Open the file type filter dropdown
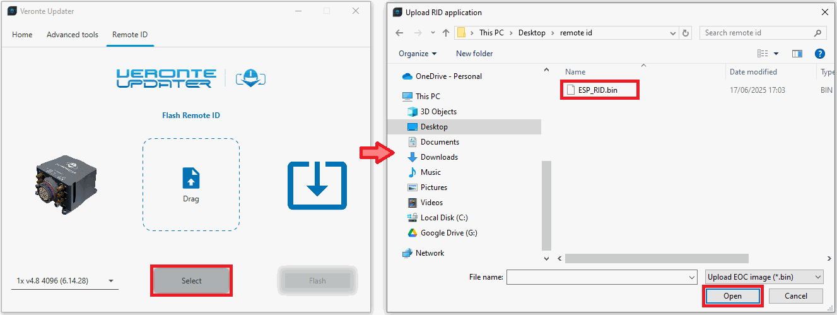The height and width of the screenshot is (315, 837). coord(764,276)
